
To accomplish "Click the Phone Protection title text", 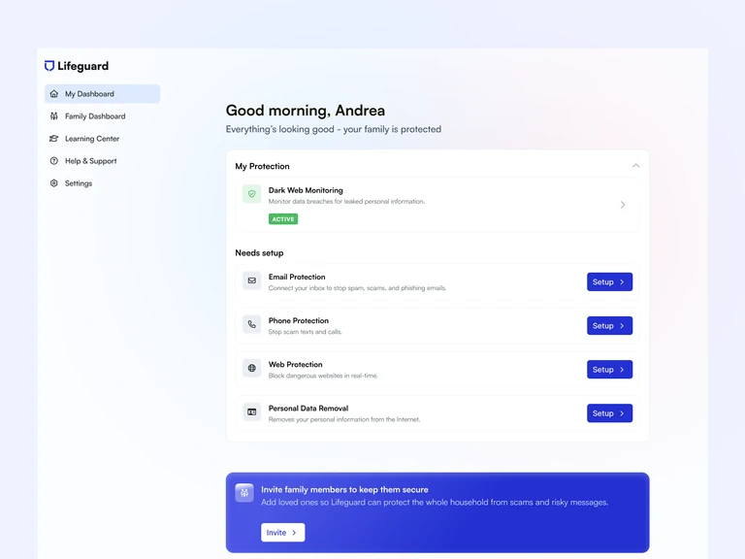I will click(299, 320).
